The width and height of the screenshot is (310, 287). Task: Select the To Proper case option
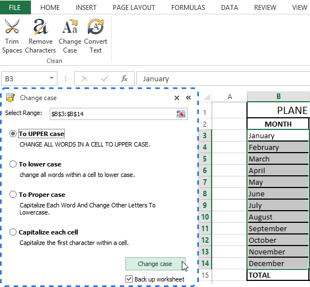(13, 195)
